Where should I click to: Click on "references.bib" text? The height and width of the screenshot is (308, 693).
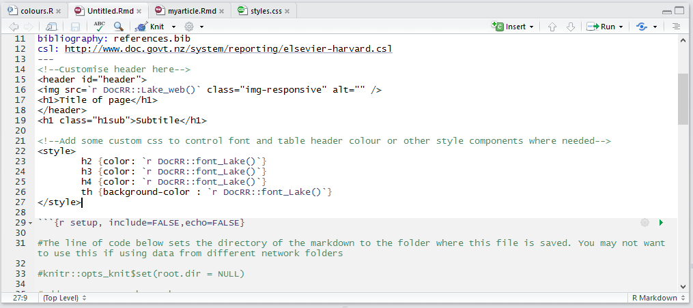pos(152,38)
